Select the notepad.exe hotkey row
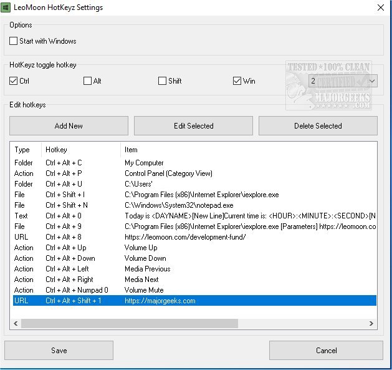 pos(194,205)
